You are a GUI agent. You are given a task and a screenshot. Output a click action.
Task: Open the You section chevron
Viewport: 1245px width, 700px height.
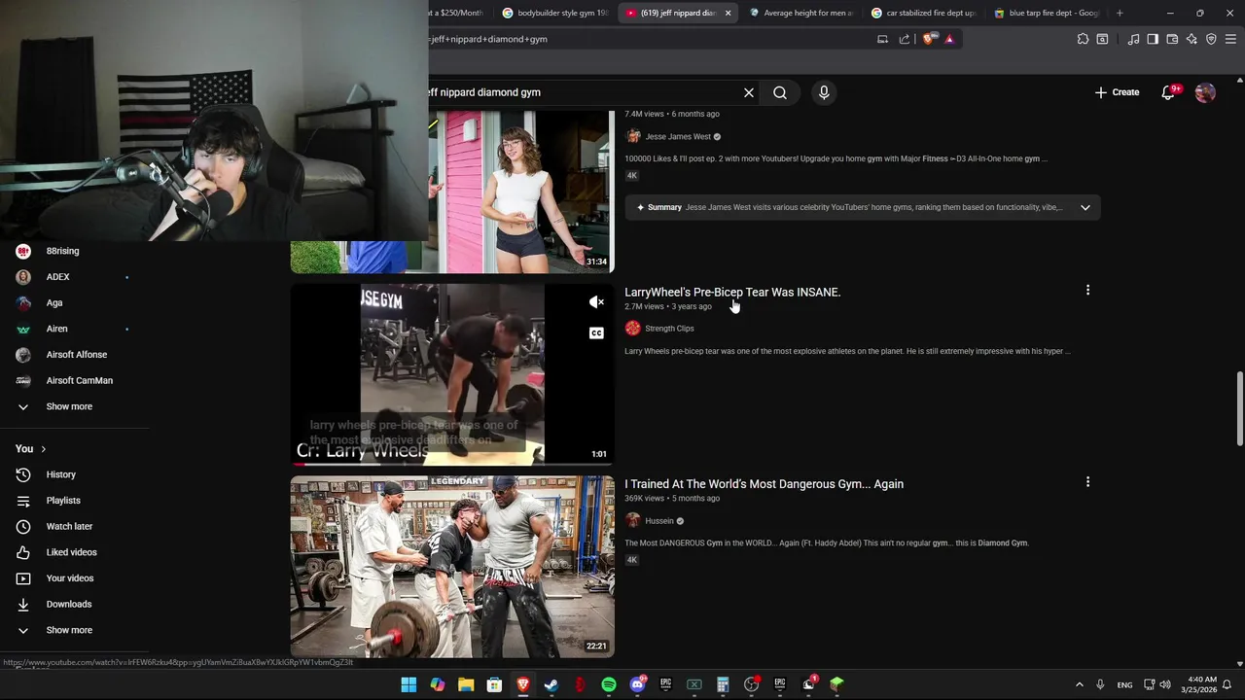tap(43, 449)
